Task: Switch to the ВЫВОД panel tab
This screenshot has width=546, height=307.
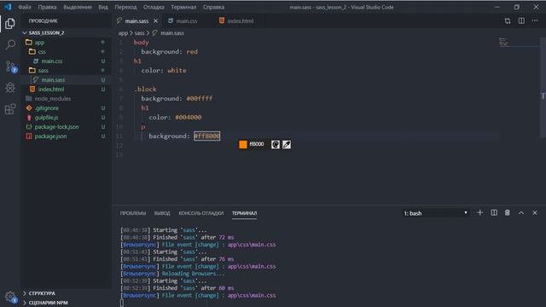Action: [162, 213]
